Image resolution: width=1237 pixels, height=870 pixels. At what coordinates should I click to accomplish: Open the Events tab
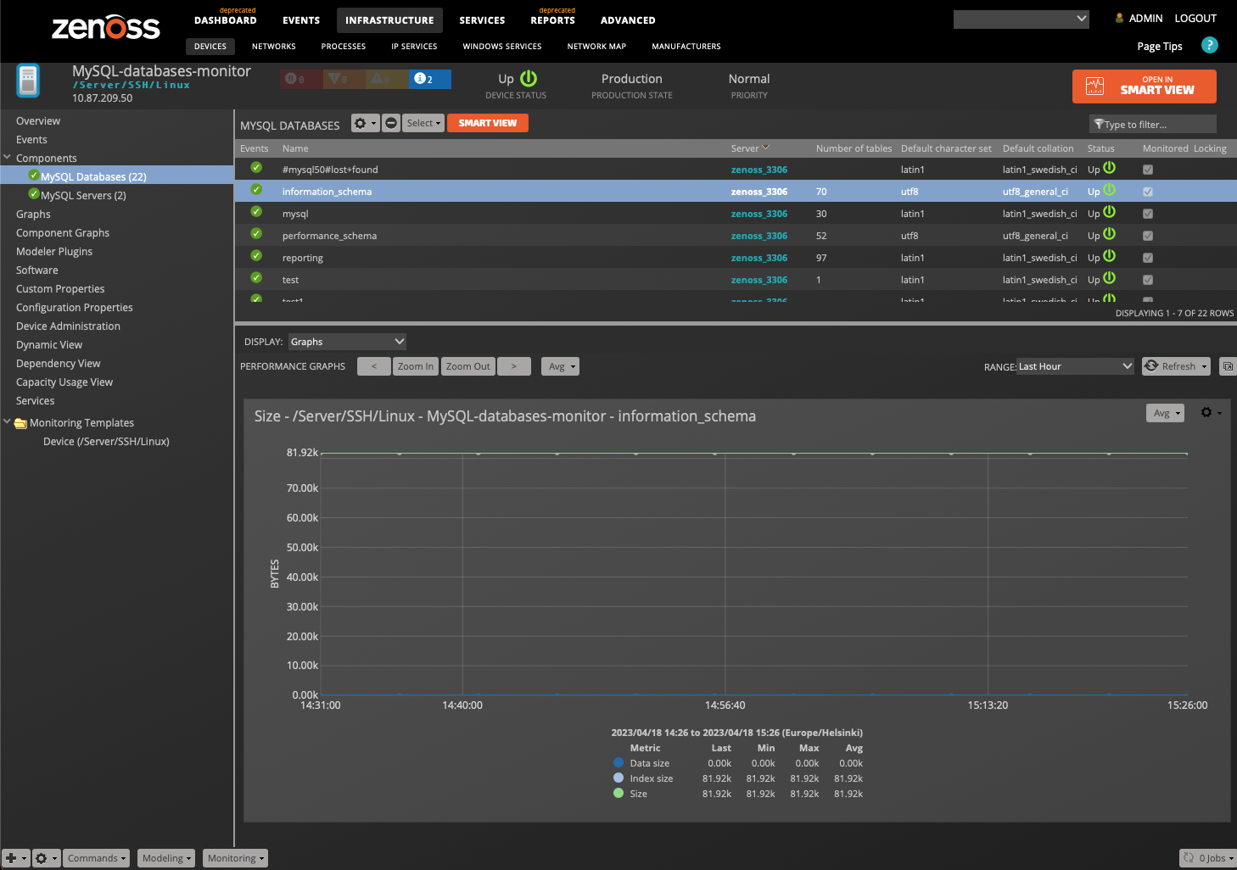[x=301, y=20]
